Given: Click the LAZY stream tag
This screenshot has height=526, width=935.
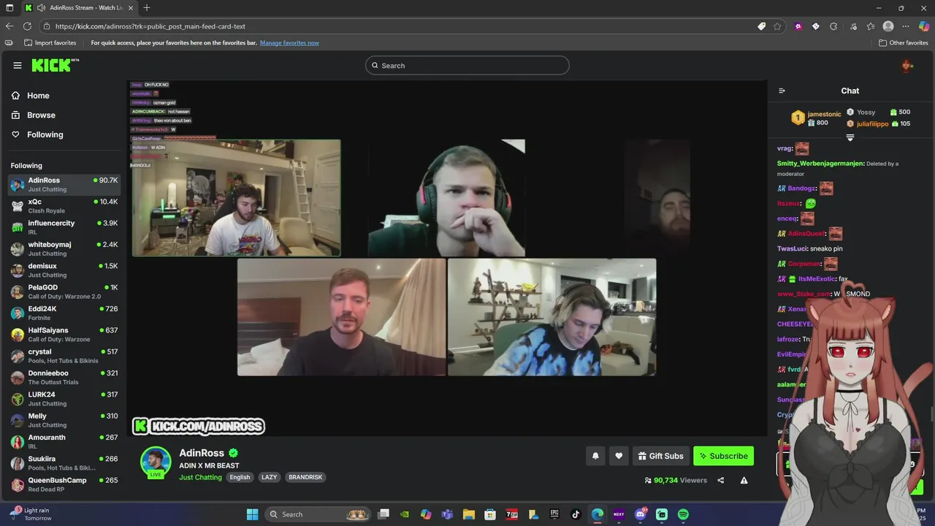Looking at the screenshot, I should pos(270,477).
